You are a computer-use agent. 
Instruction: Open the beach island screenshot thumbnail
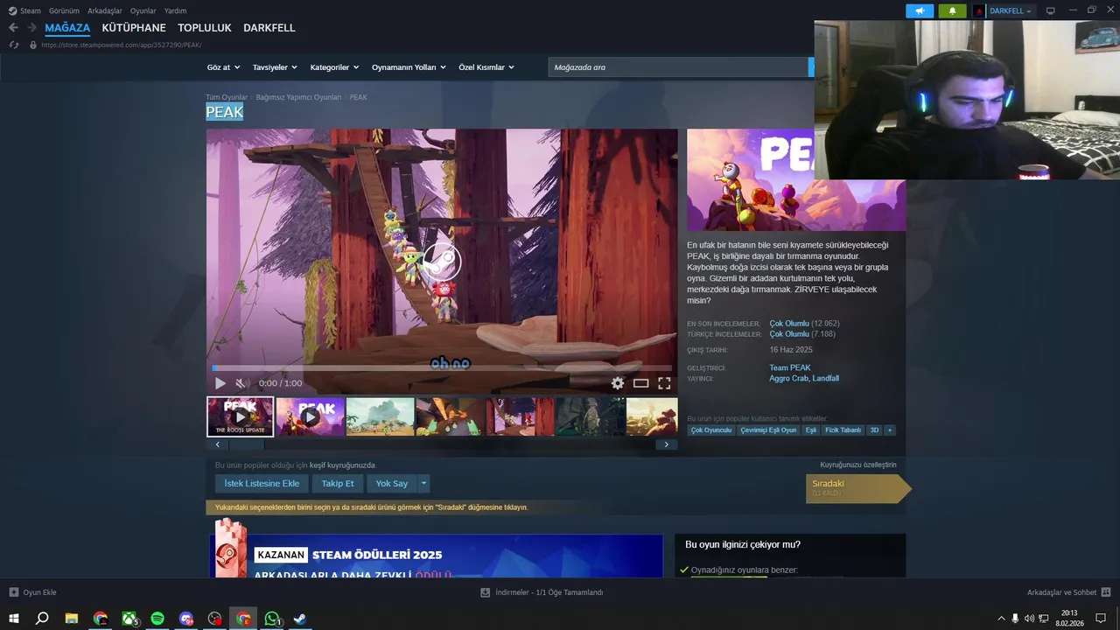click(380, 416)
